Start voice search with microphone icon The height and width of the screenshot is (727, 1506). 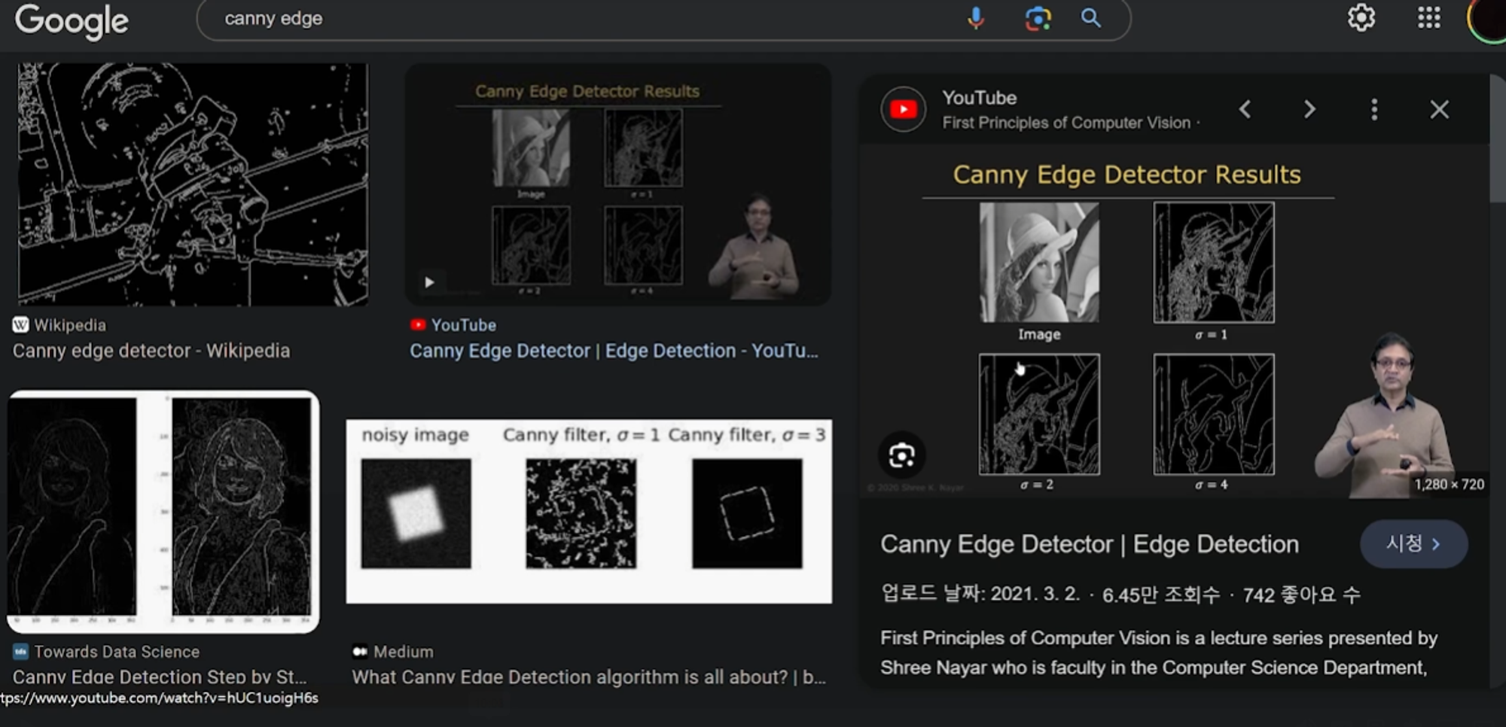pyautogui.click(x=975, y=18)
